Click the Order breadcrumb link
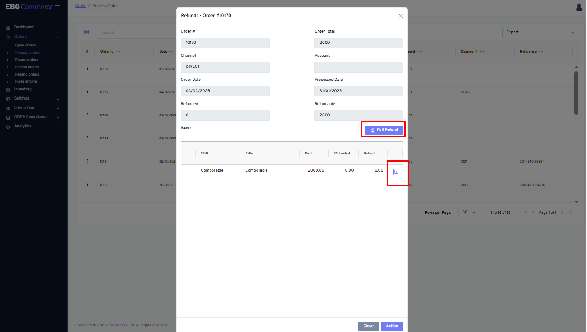Viewport: 587px width, 332px height. tap(80, 6)
